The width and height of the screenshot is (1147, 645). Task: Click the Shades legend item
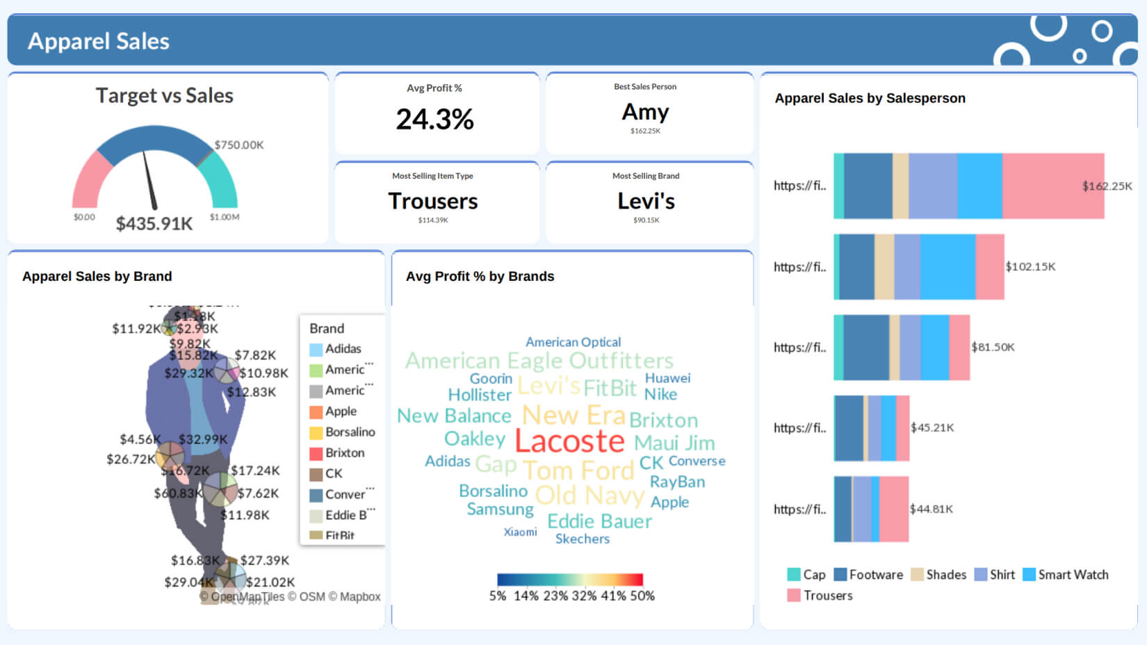pyautogui.click(x=938, y=575)
